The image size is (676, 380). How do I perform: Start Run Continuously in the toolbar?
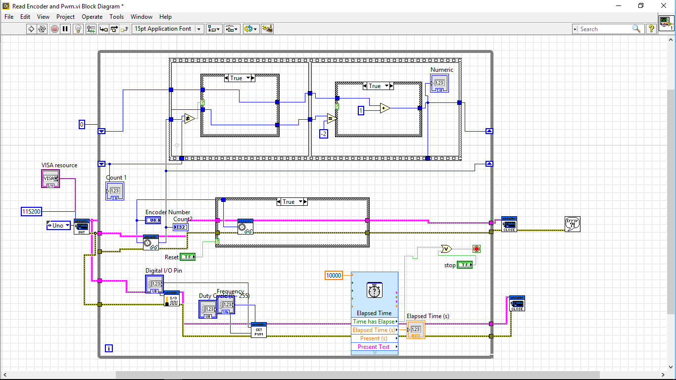(42, 29)
